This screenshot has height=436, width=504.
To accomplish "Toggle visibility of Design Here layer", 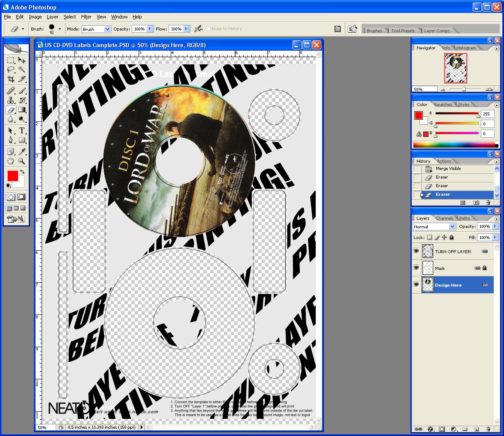I will click(x=416, y=285).
